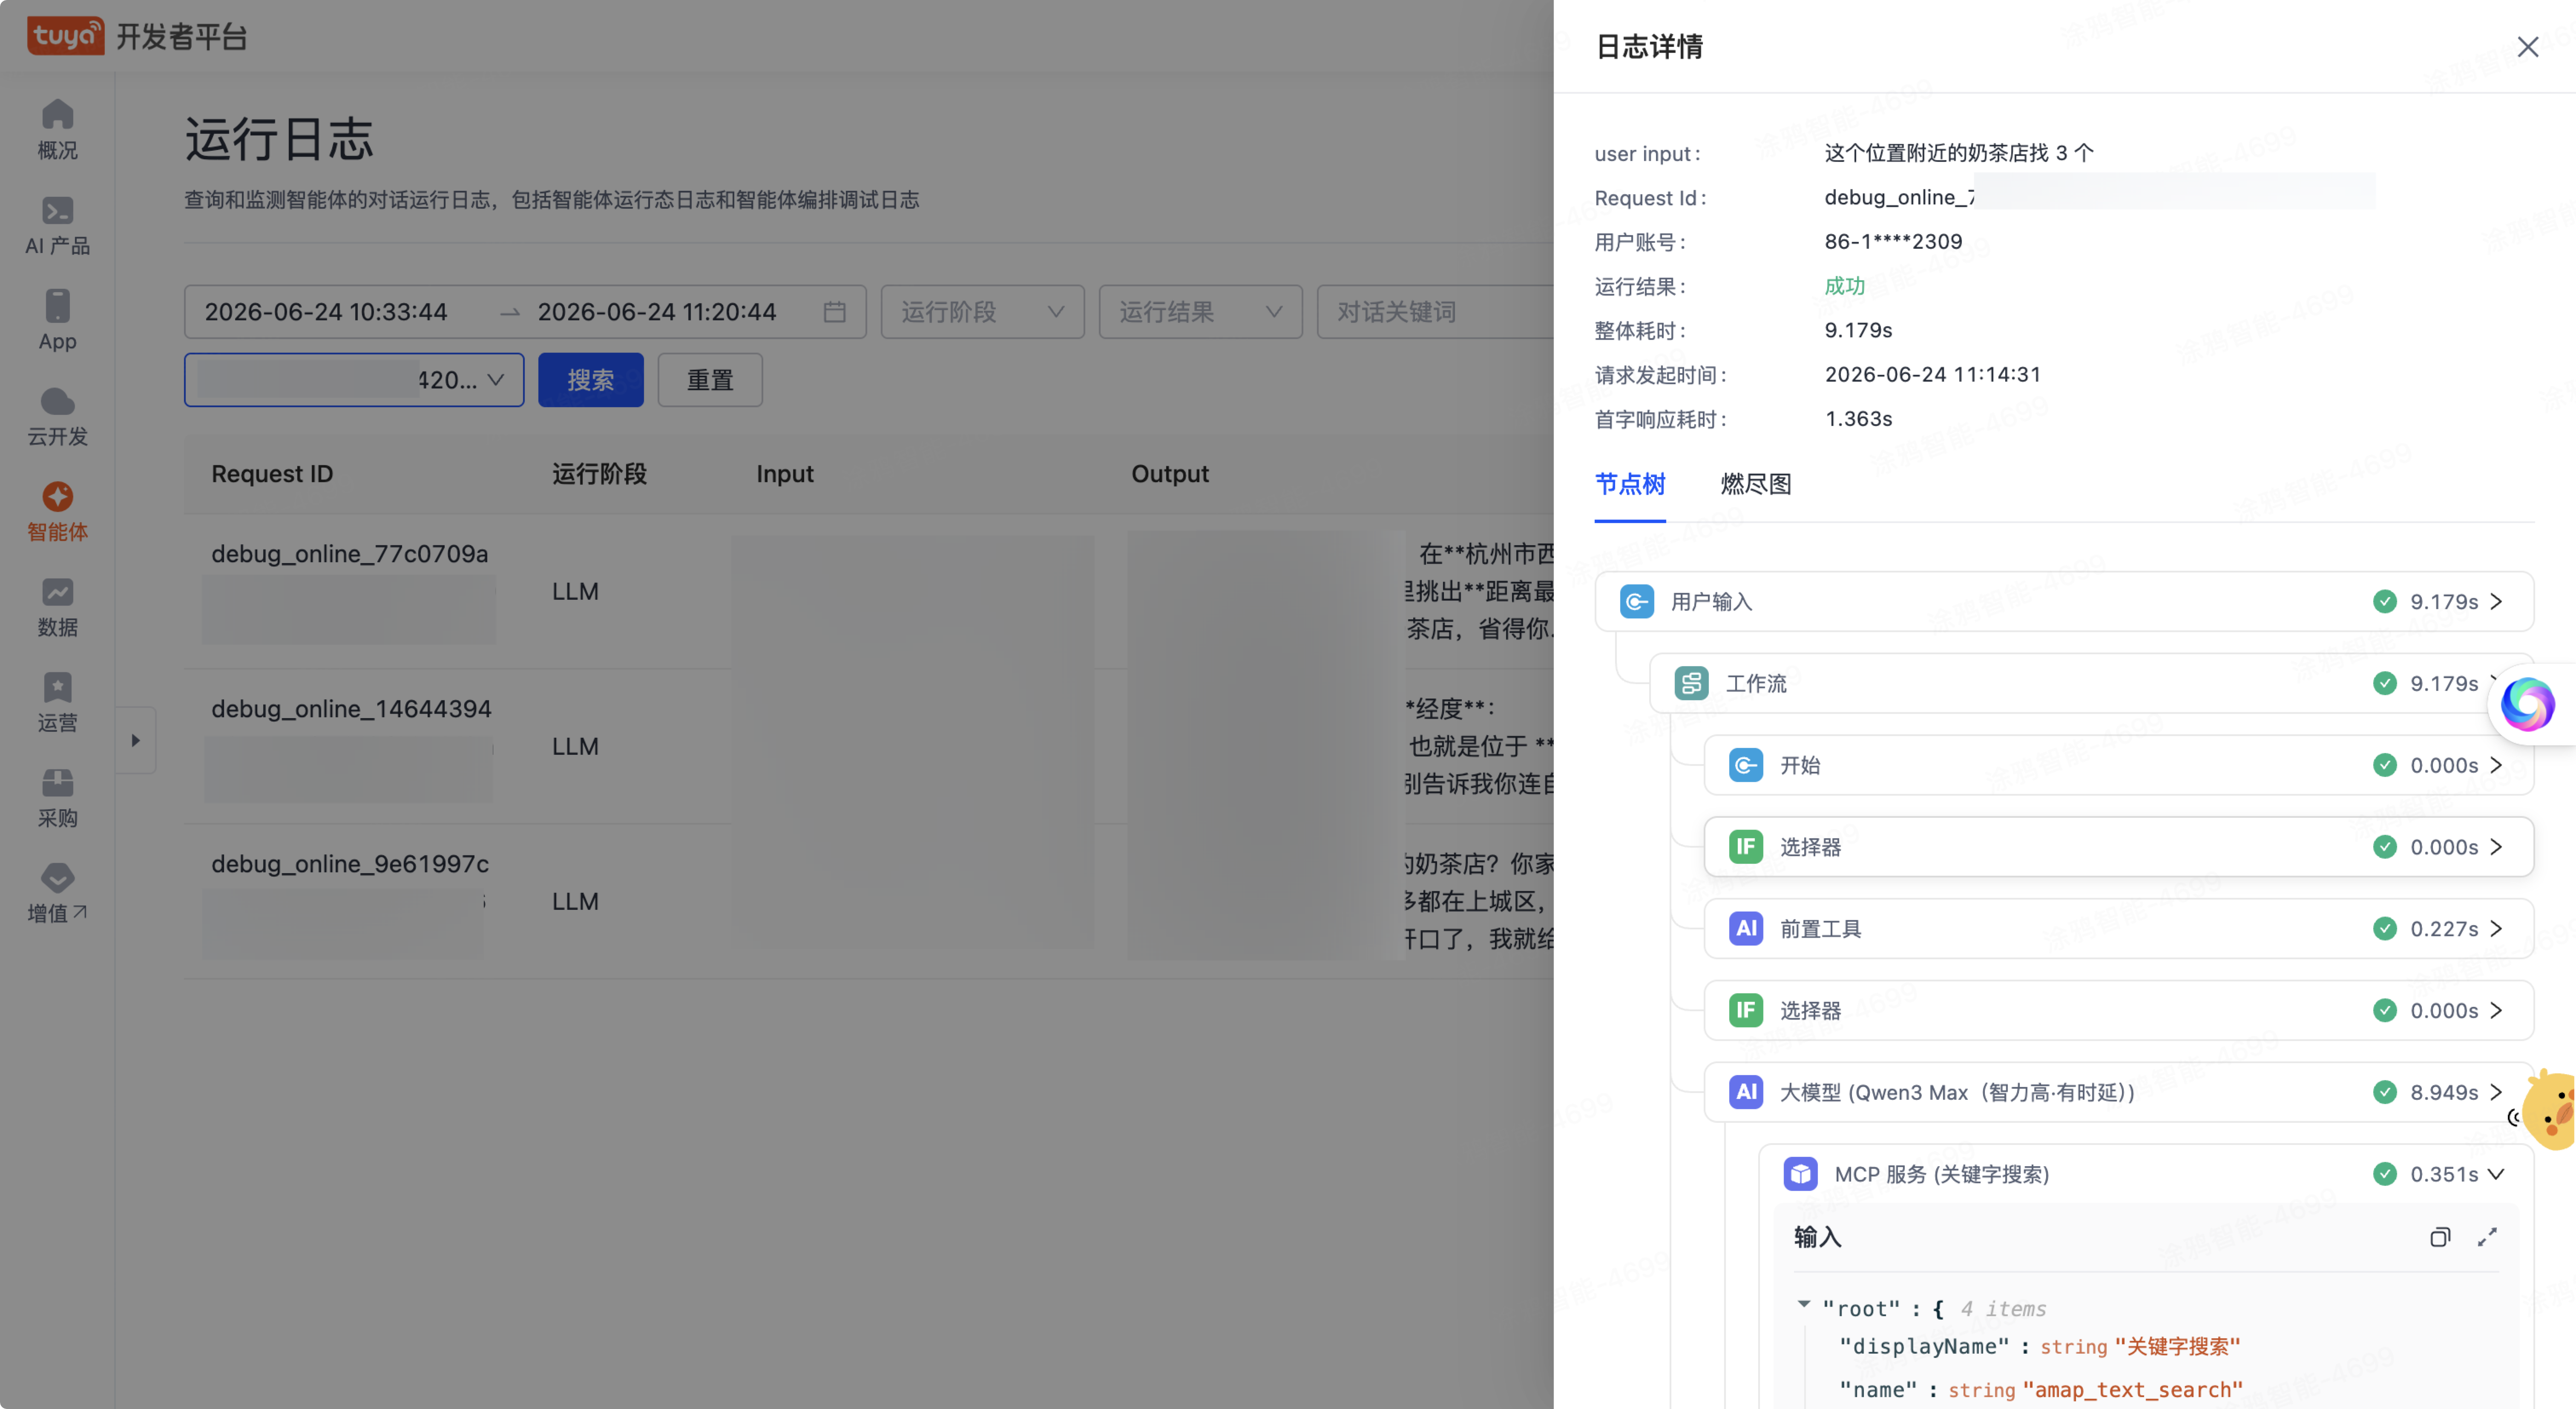Screen dimensions: 2576x1409
Task: Open the floating AI assistant orb
Action: [2527, 704]
